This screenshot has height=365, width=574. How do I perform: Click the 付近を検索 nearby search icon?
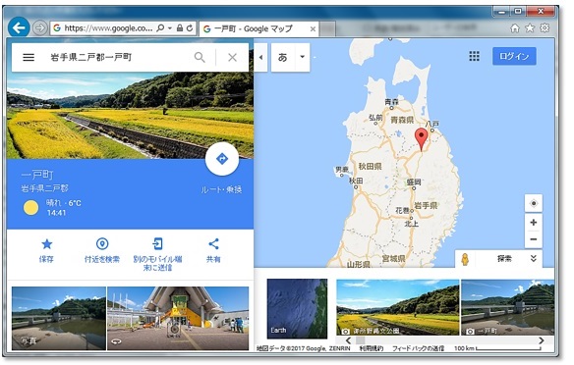pos(102,243)
